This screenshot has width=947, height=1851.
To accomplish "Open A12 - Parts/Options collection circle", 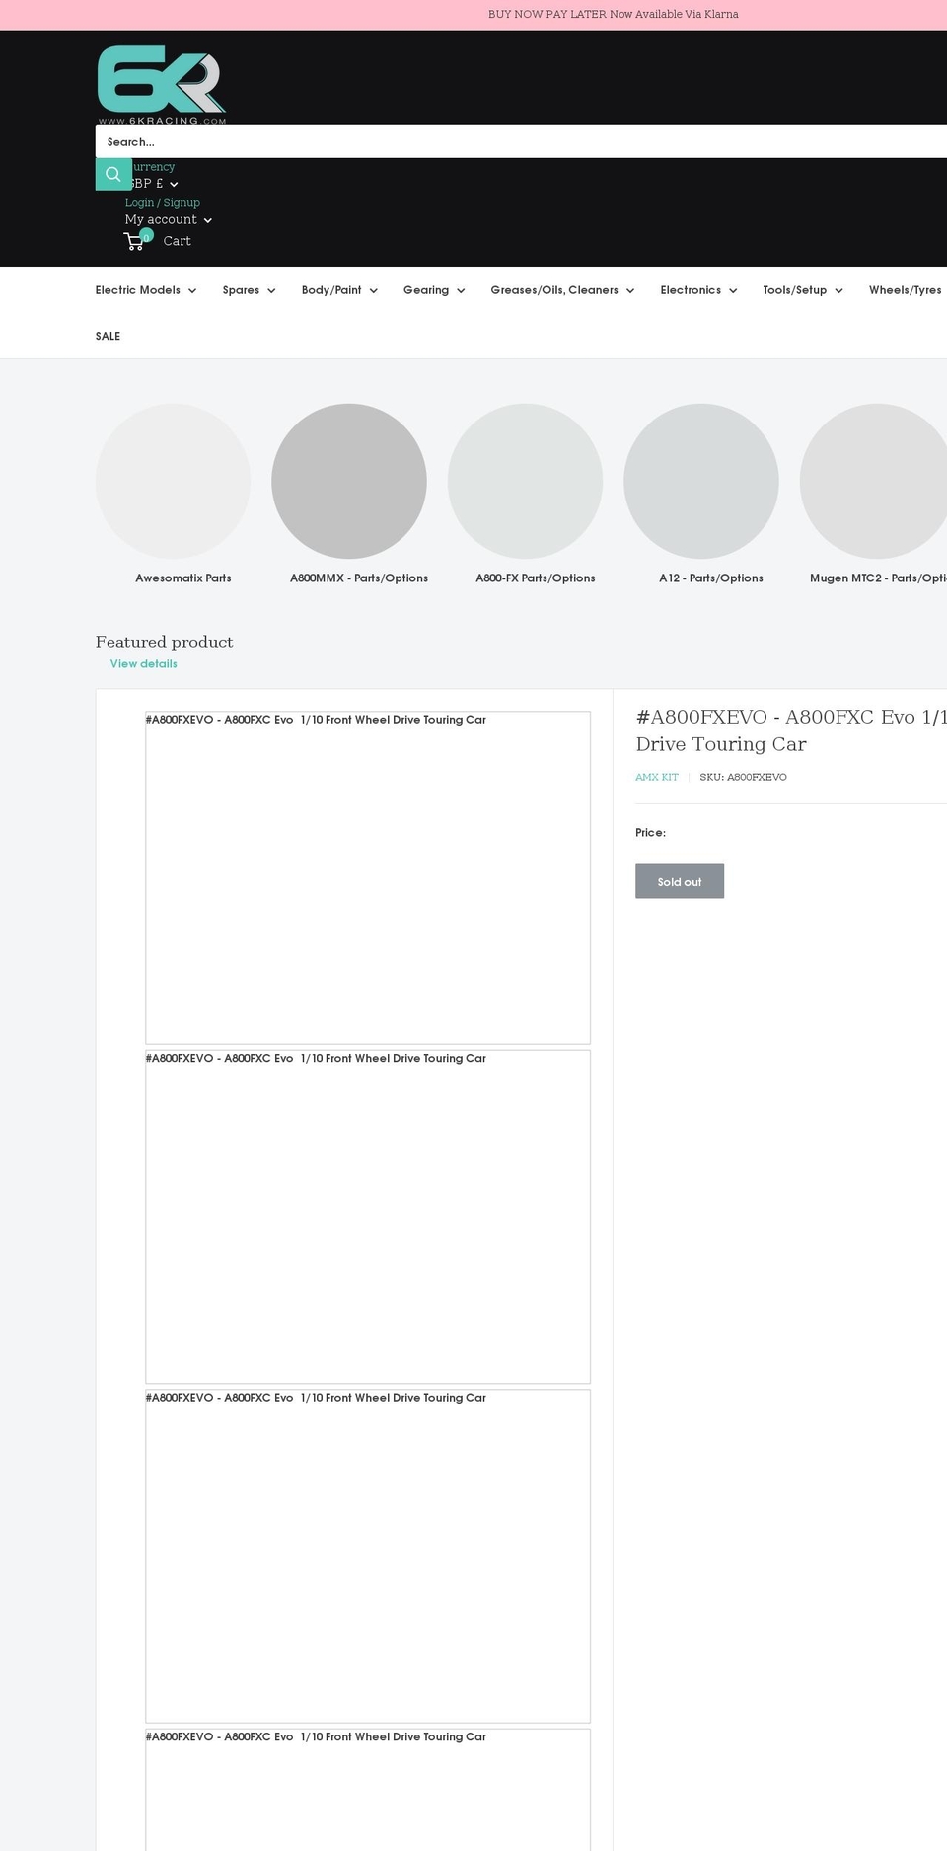I will pos(701,481).
